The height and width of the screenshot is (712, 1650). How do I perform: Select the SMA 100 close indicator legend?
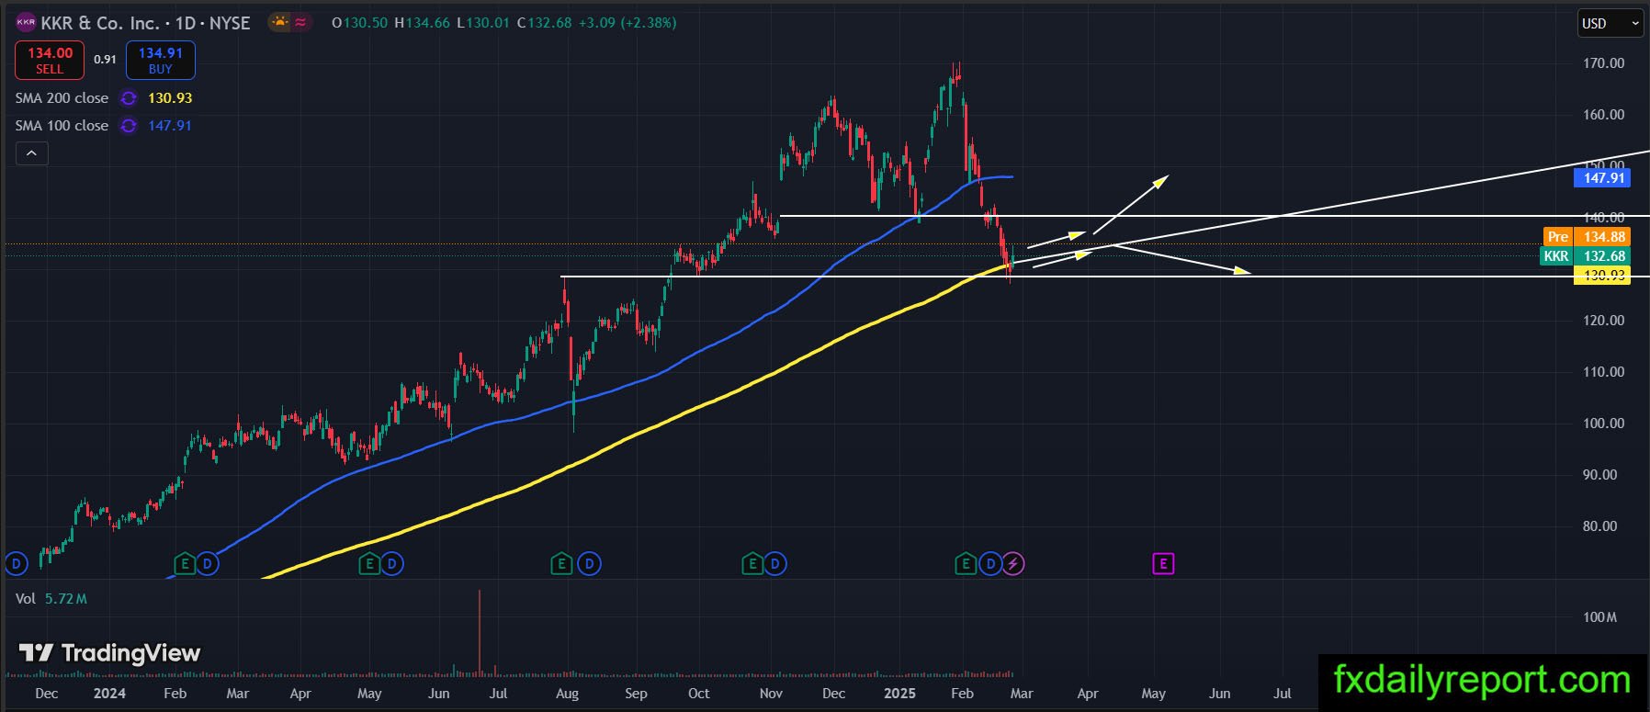coord(62,126)
